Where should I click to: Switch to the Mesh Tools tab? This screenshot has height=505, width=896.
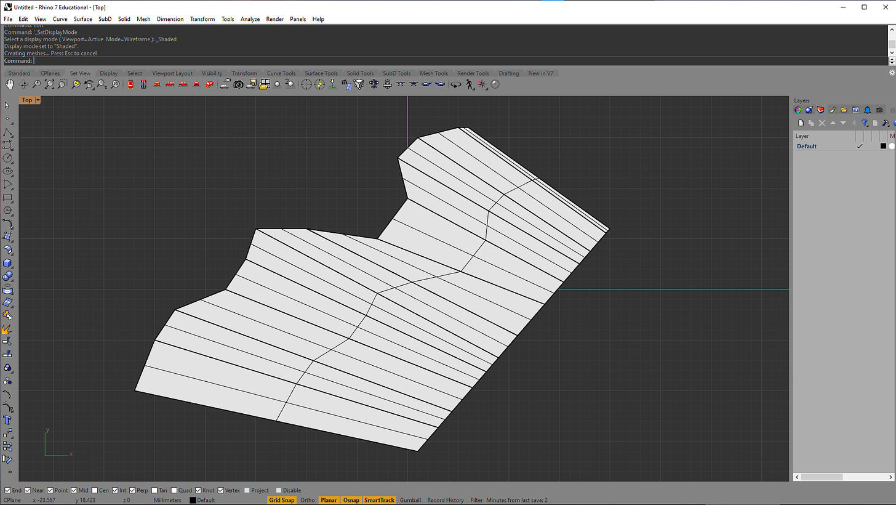click(x=434, y=73)
